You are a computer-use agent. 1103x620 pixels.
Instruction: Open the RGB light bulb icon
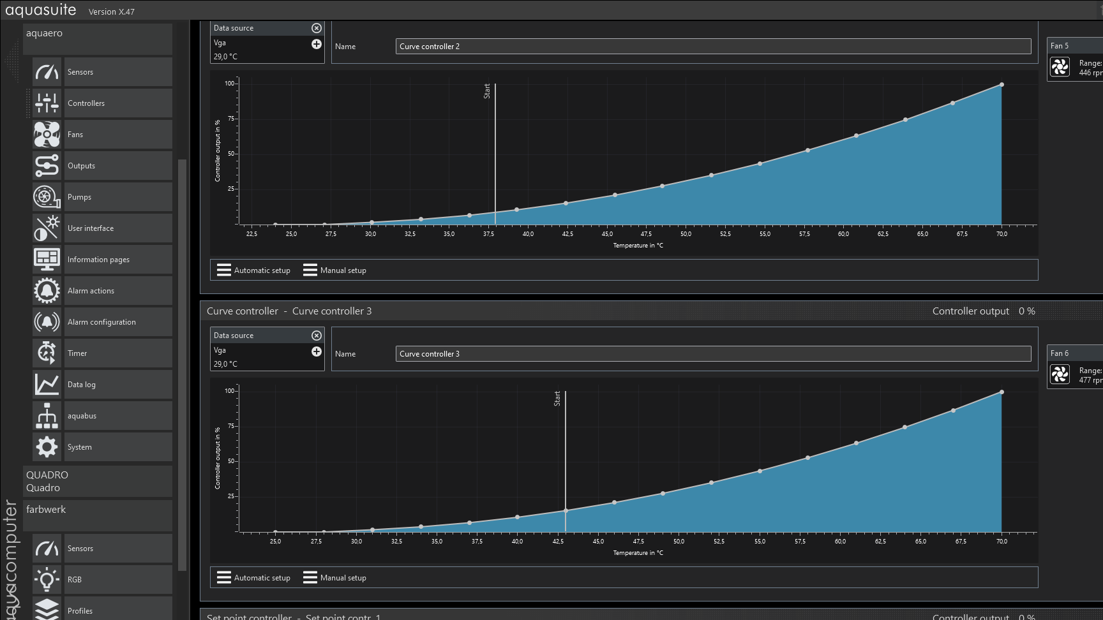click(47, 580)
